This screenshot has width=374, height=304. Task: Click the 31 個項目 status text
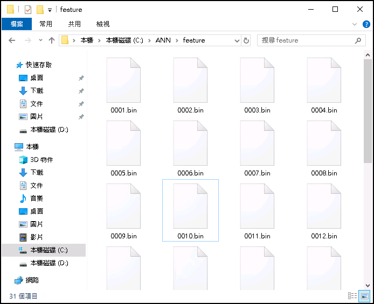click(23, 296)
